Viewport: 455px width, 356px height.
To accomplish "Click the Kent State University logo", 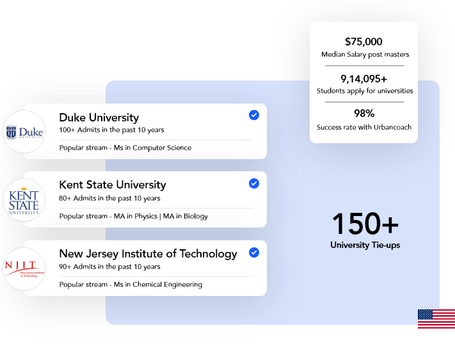I will coord(24,200).
